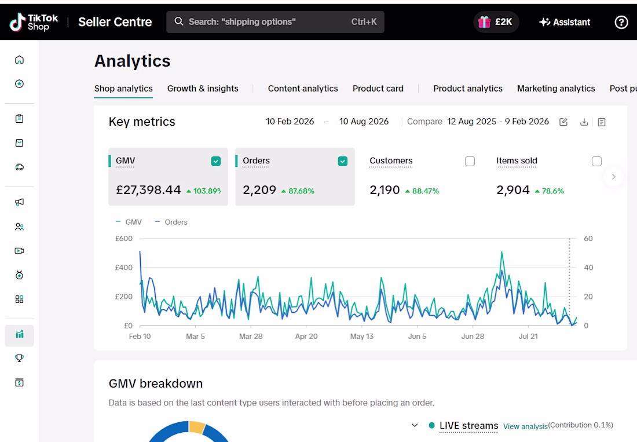Click the £2K gift reward badge
637x442 pixels.
pos(496,22)
